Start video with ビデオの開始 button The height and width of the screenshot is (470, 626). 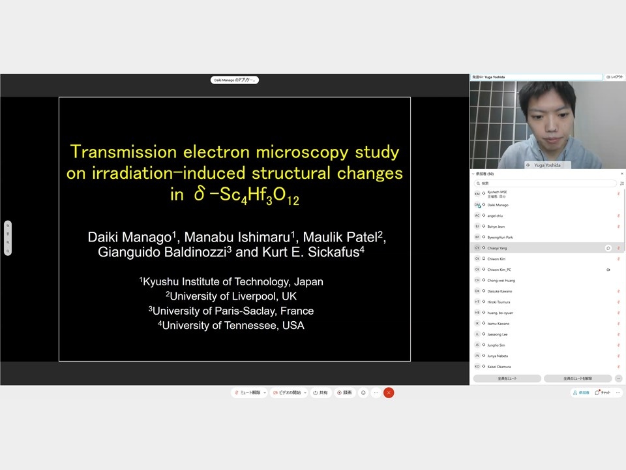coord(287,392)
